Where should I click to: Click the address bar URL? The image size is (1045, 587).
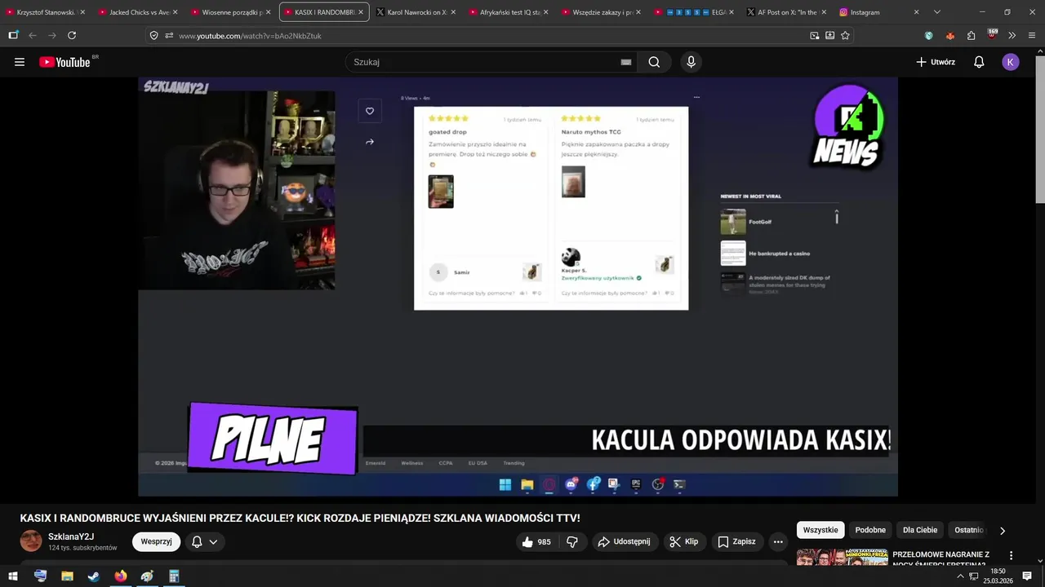[x=250, y=36]
